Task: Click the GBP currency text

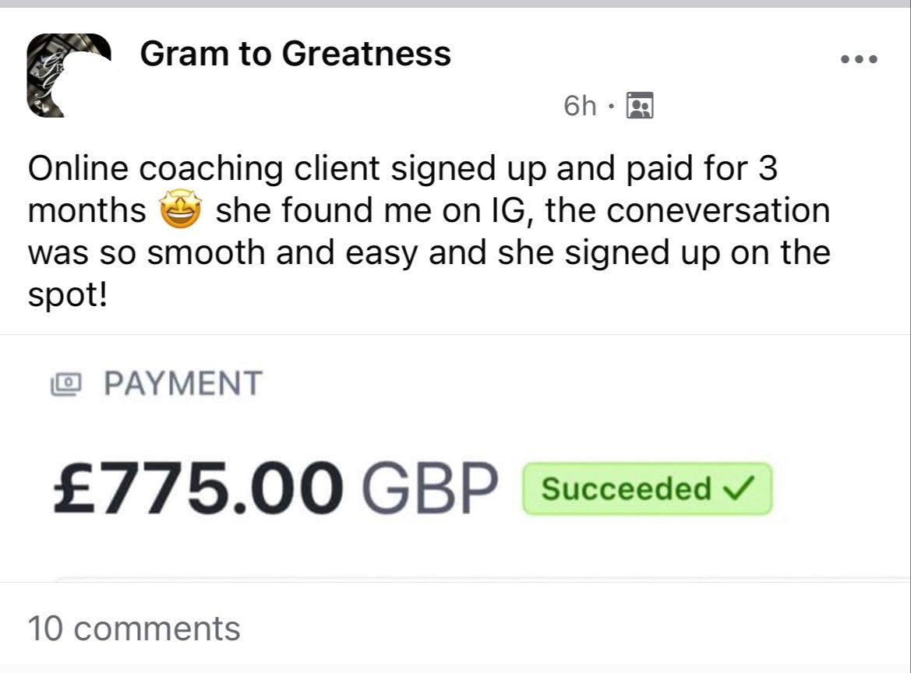Action: 430,488
